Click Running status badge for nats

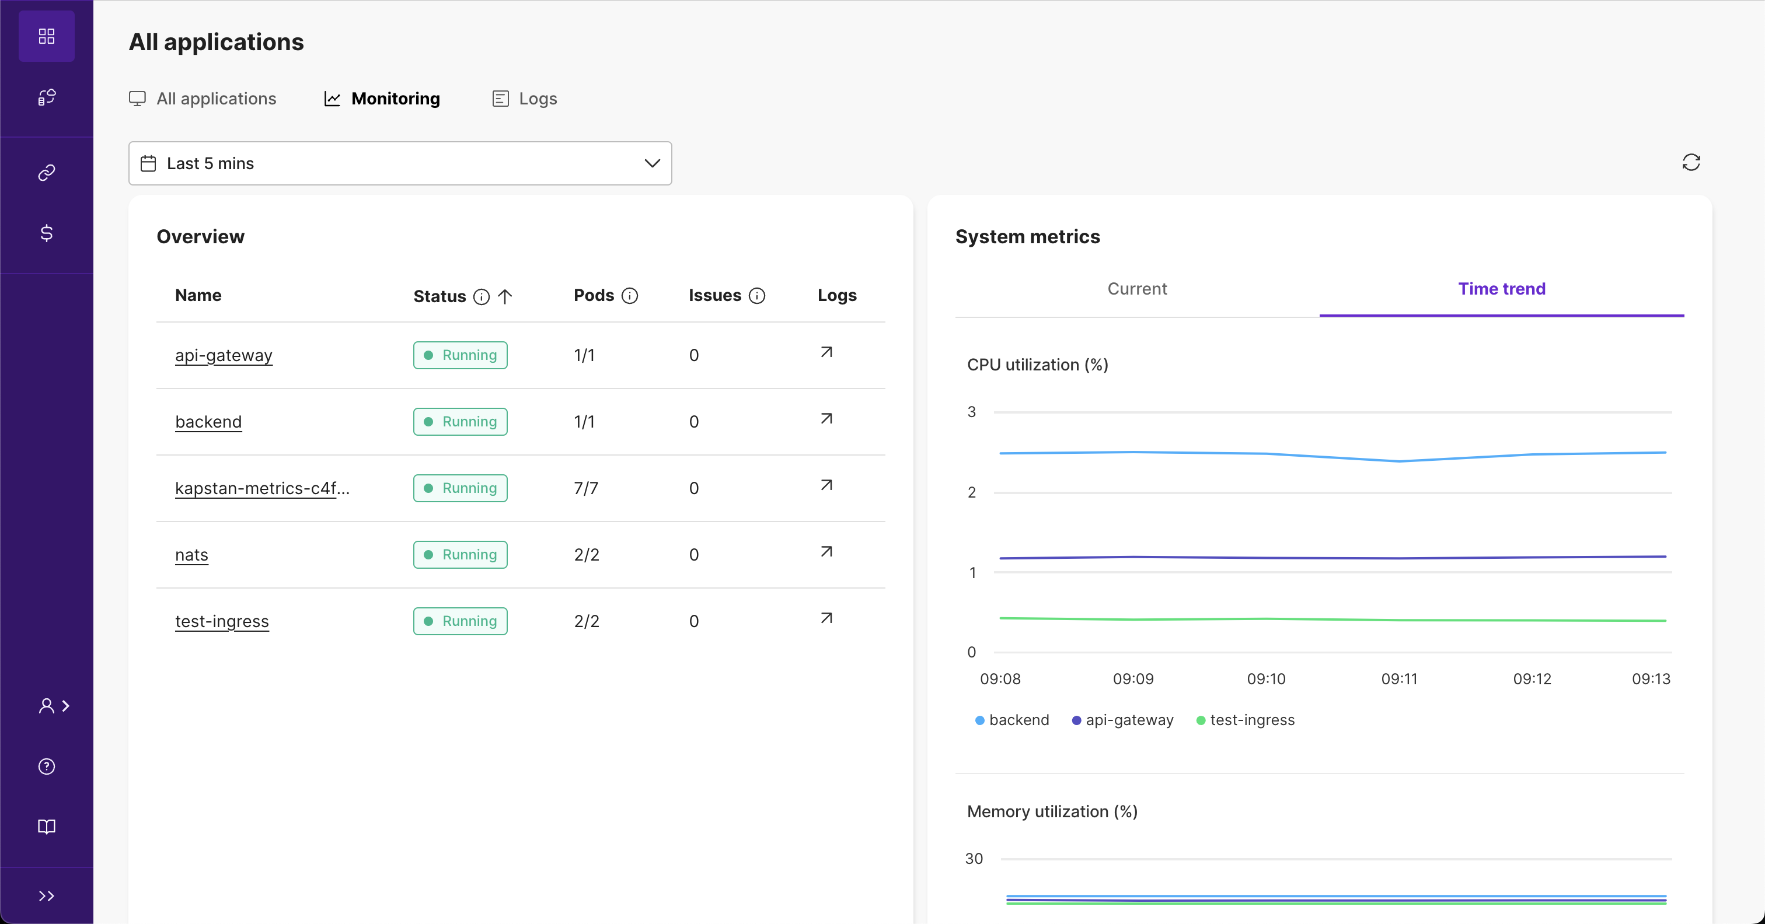(461, 554)
